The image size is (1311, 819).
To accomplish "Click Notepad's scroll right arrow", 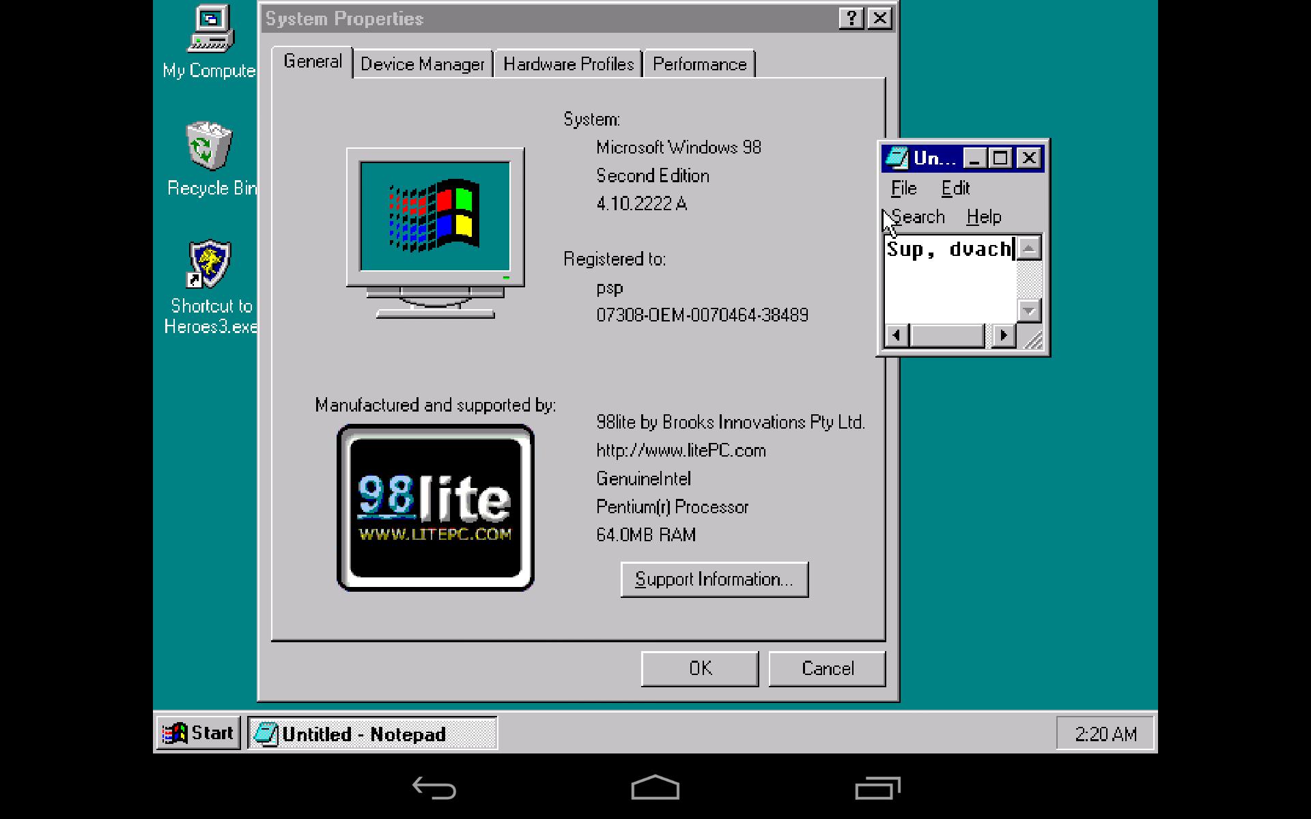I will point(1004,335).
